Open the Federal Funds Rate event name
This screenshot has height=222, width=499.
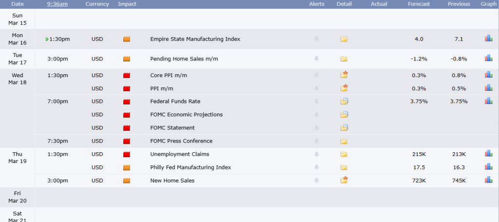click(175, 101)
